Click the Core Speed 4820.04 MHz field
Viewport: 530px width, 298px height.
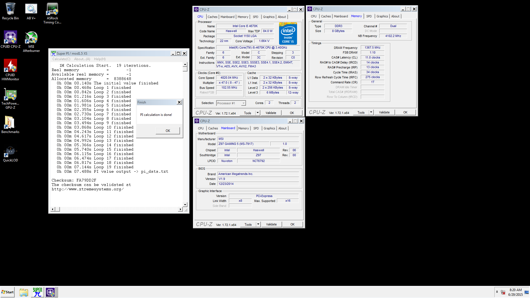coord(229,78)
